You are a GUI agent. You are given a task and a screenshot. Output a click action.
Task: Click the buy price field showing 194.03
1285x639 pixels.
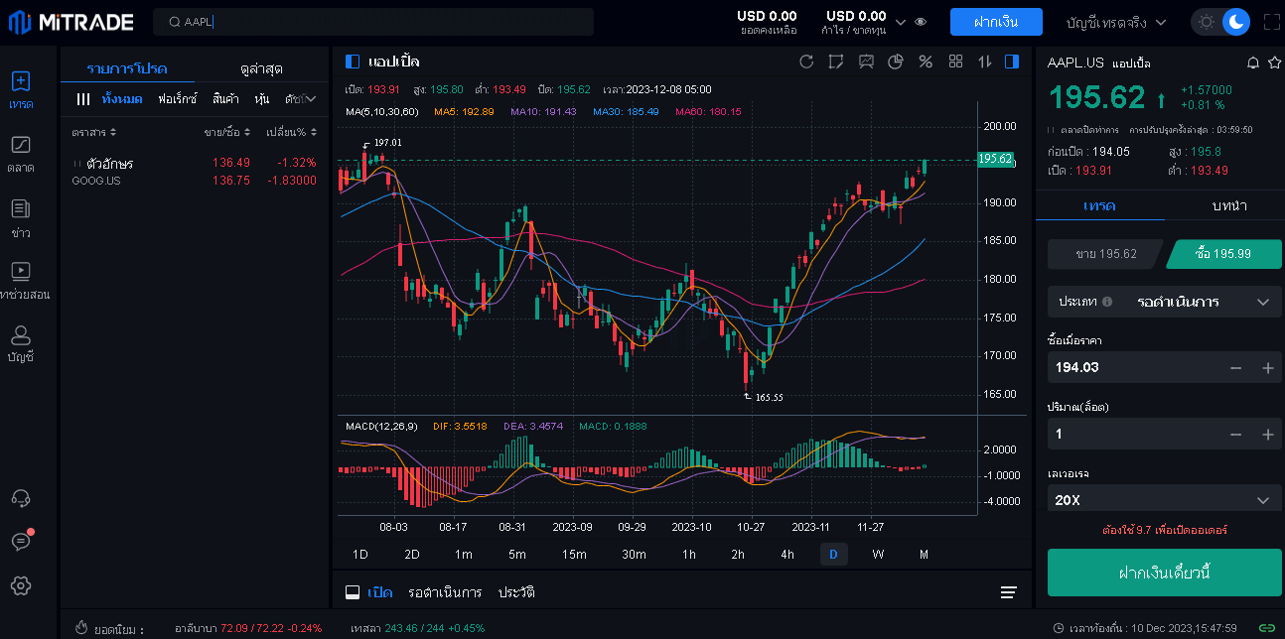(1135, 368)
